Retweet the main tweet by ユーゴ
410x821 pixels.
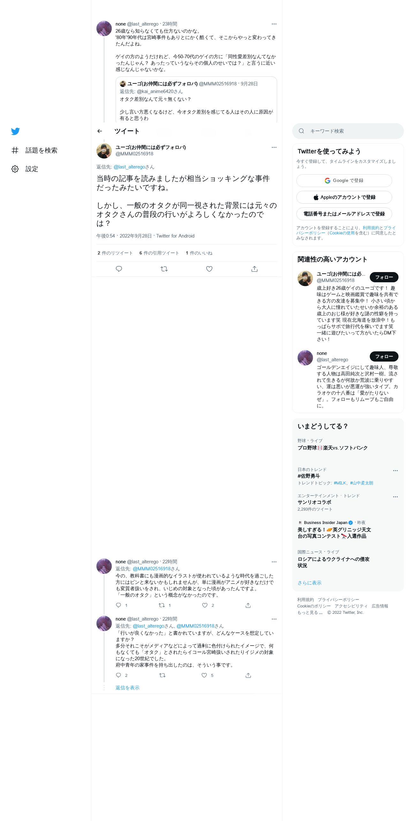coord(164,269)
